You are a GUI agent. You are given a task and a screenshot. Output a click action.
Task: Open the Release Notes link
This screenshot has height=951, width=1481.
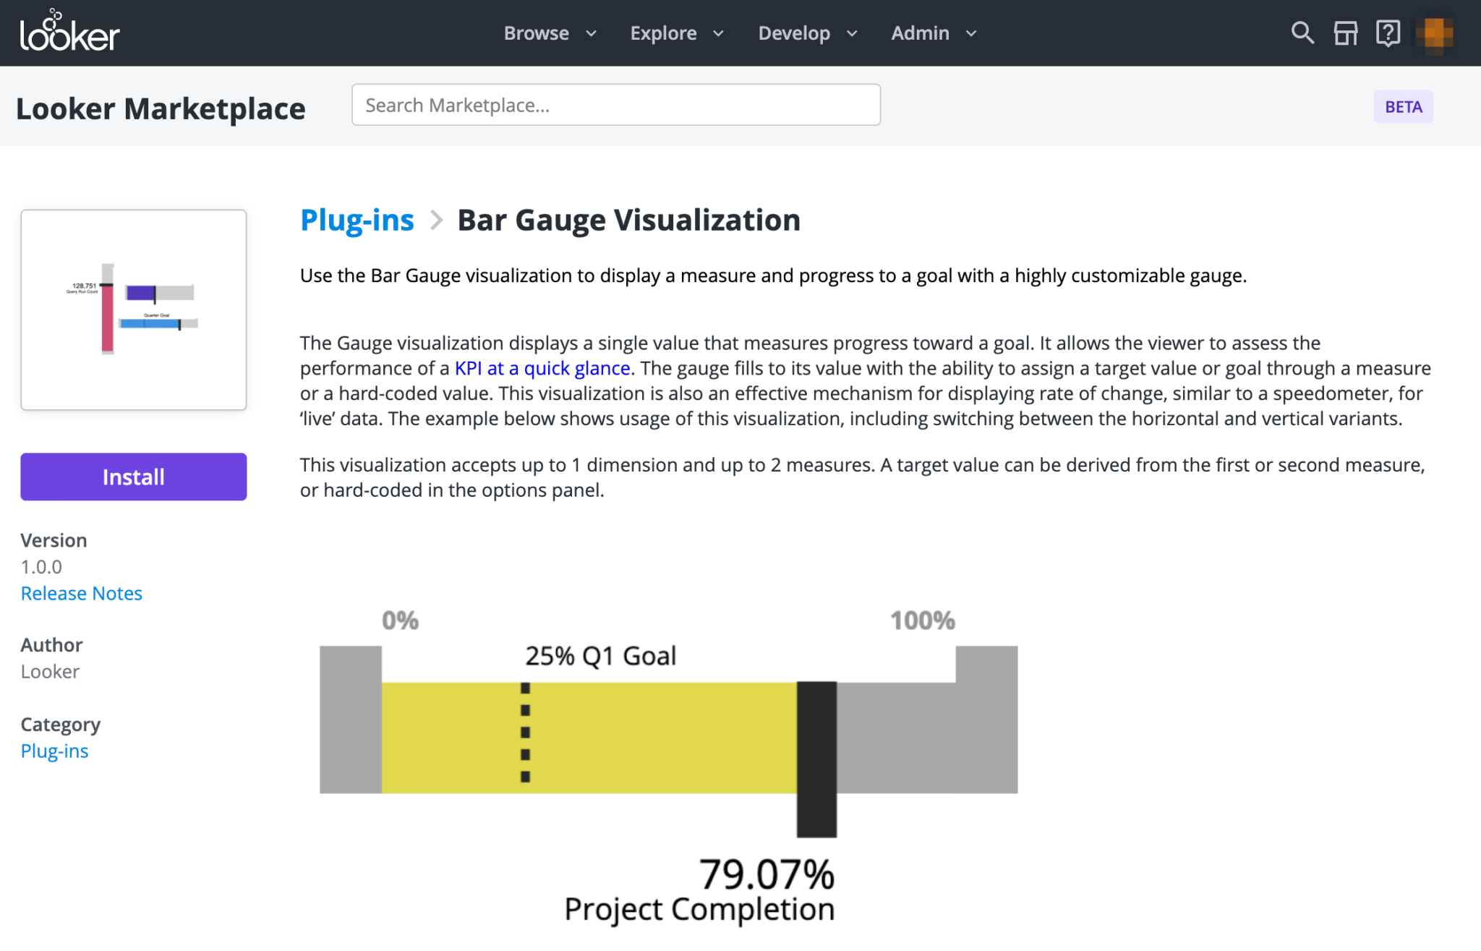81,593
